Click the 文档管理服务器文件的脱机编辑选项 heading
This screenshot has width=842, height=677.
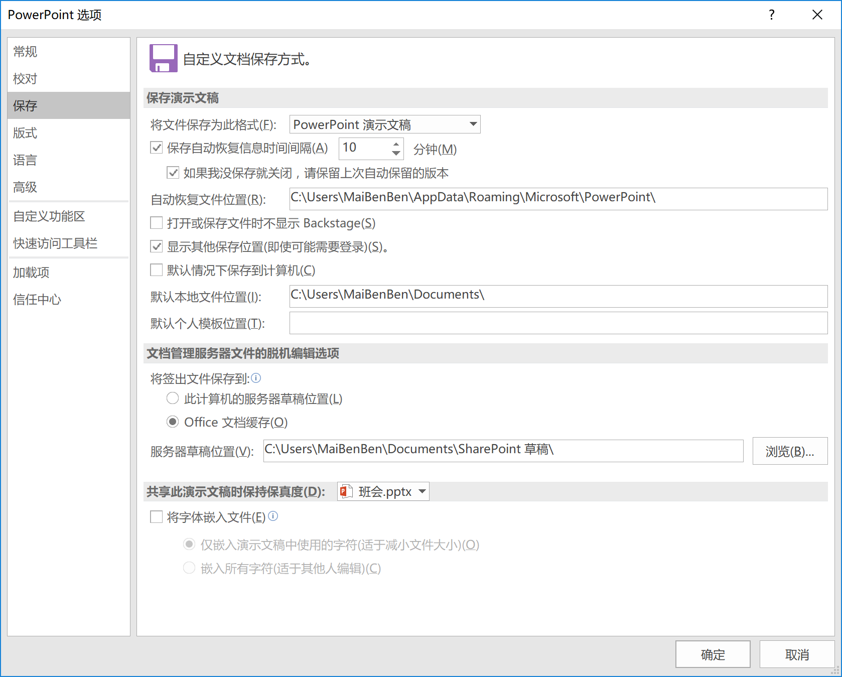(x=243, y=353)
